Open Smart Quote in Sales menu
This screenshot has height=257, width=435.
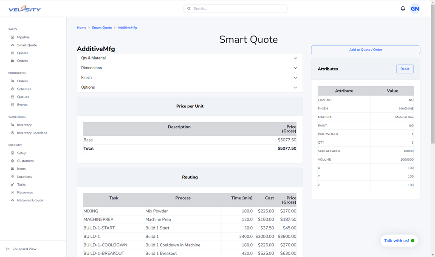pos(27,45)
